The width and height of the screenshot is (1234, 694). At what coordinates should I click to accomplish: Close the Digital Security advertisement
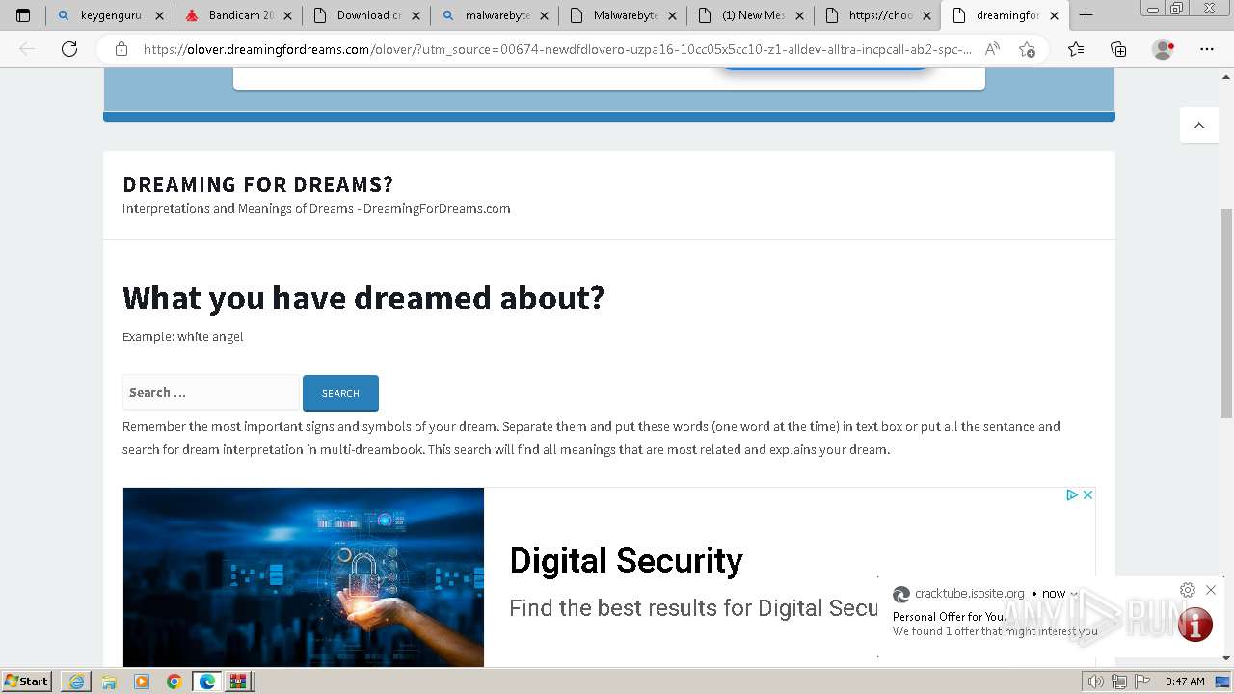1087,494
